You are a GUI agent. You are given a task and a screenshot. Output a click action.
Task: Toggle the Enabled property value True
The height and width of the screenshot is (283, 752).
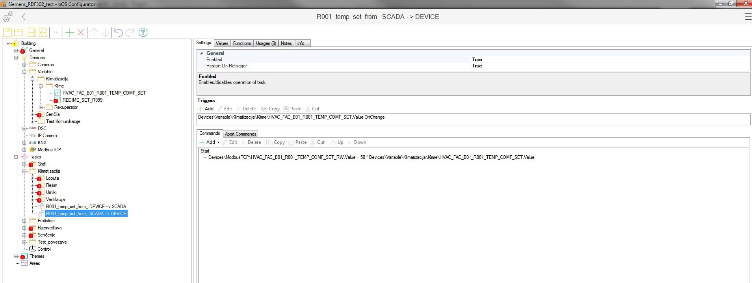477,60
